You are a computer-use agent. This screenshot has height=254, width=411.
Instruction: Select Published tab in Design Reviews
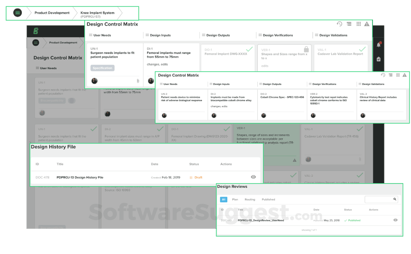[x=268, y=199]
